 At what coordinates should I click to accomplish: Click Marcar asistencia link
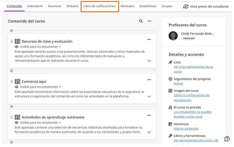click(186, 128)
